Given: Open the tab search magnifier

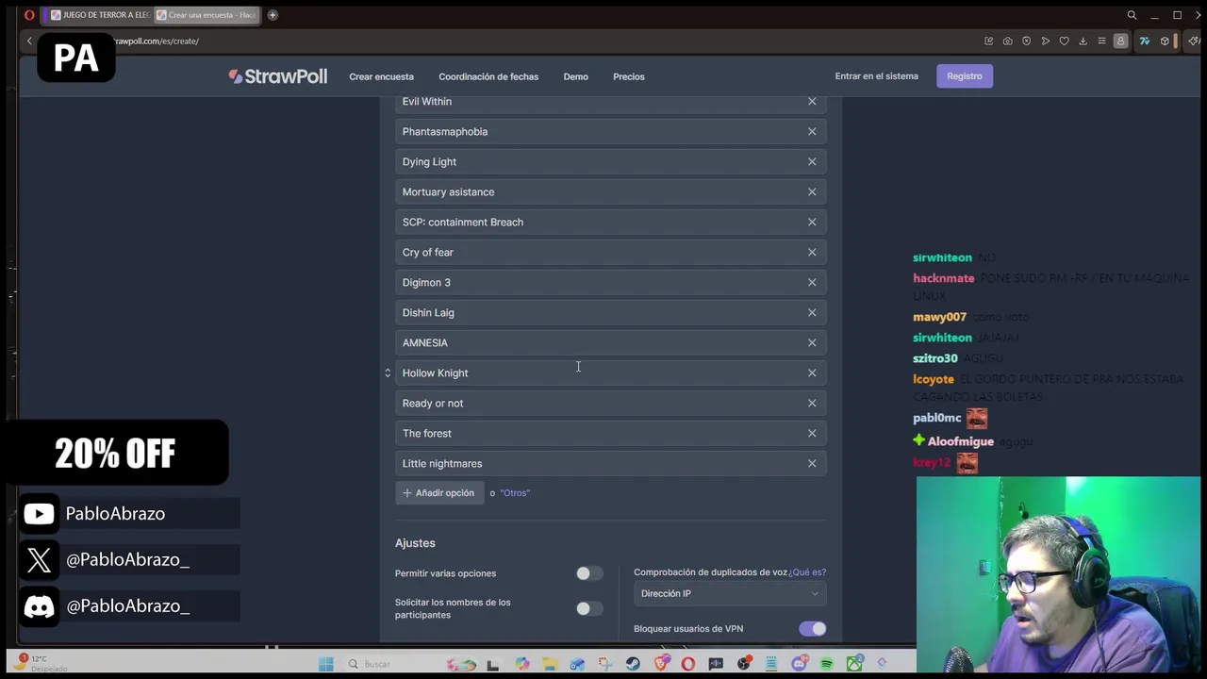Looking at the screenshot, I should click(1132, 15).
